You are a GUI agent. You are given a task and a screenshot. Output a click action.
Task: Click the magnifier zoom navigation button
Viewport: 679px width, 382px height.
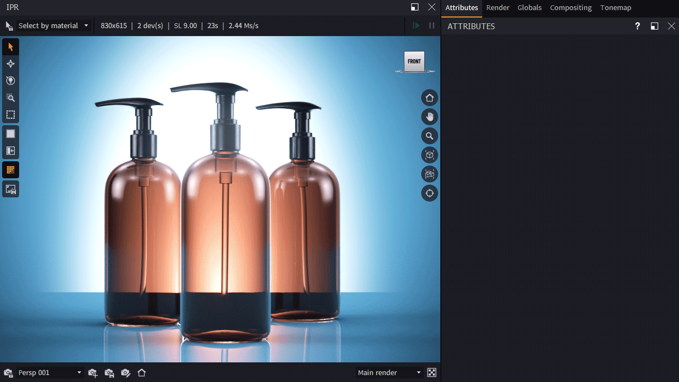pyautogui.click(x=430, y=136)
